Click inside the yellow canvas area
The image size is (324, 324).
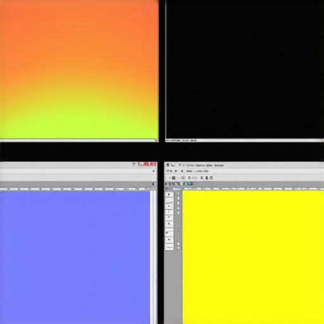tap(253, 258)
